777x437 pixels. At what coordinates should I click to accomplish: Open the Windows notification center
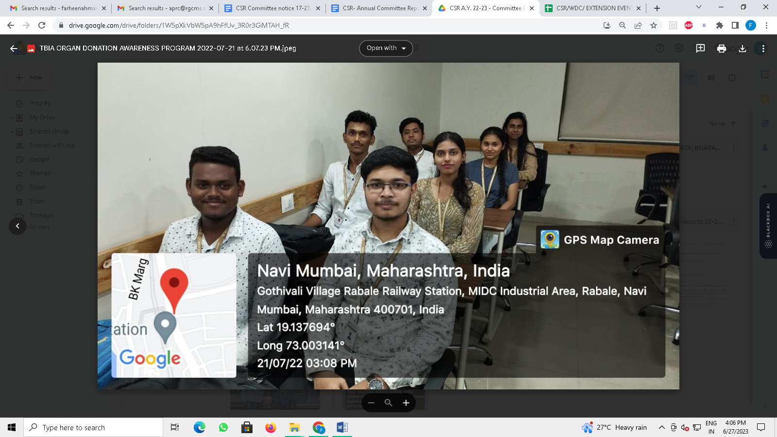pos(761,427)
